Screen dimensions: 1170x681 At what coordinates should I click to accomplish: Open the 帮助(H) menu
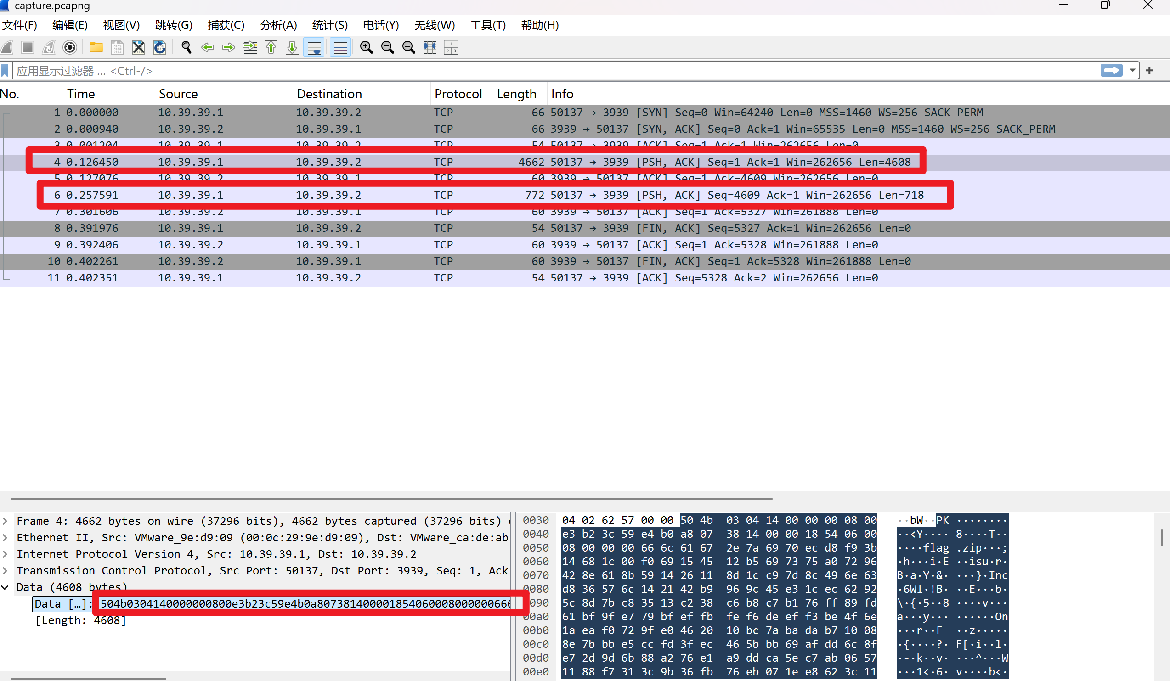click(x=539, y=25)
